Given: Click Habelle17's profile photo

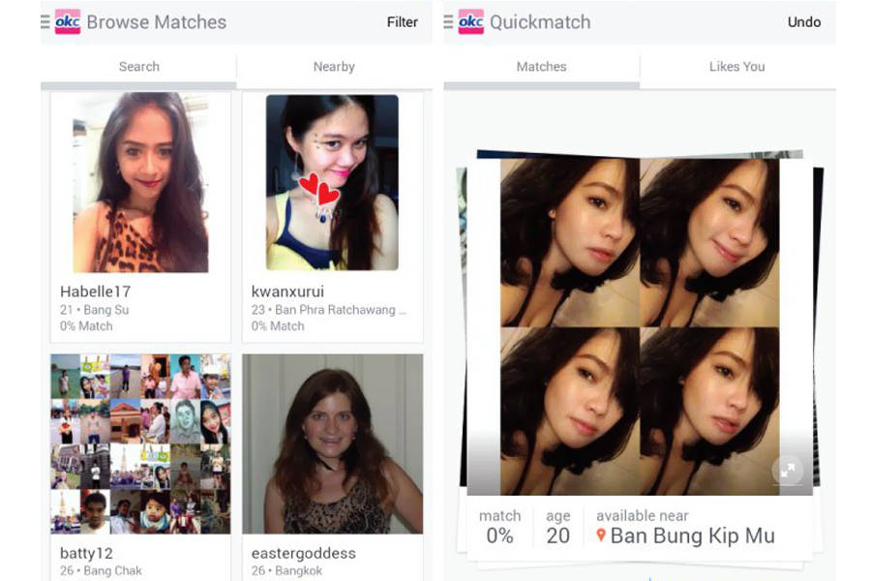Looking at the screenshot, I should pyautogui.click(x=138, y=184).
